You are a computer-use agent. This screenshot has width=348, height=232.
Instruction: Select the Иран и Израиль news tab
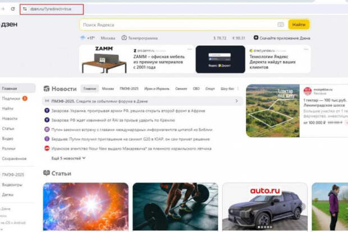click(x=157, y=88)
